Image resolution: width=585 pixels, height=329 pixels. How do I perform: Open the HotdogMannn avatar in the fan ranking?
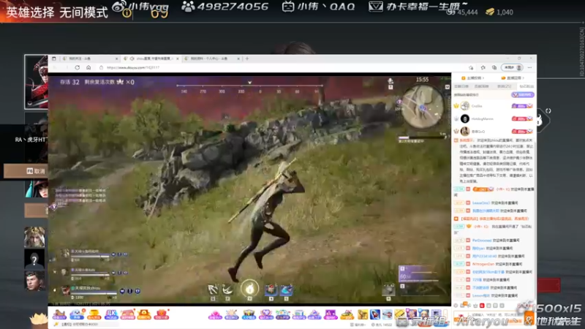465,118
